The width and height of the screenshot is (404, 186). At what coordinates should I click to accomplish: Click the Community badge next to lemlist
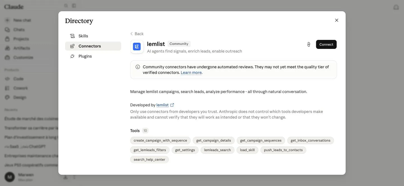pos(179,44)
